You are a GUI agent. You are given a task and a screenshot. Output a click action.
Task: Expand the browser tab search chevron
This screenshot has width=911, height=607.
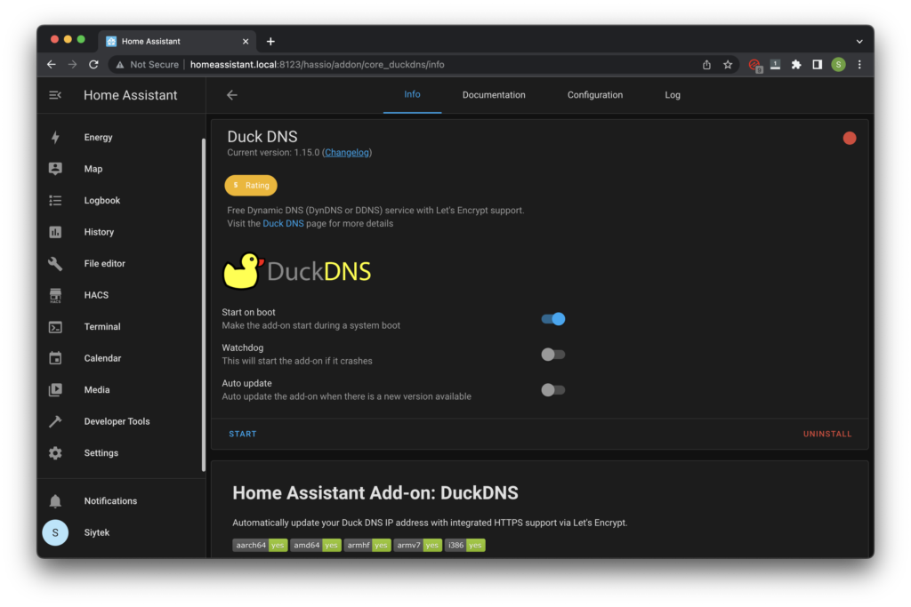[859, 42]
